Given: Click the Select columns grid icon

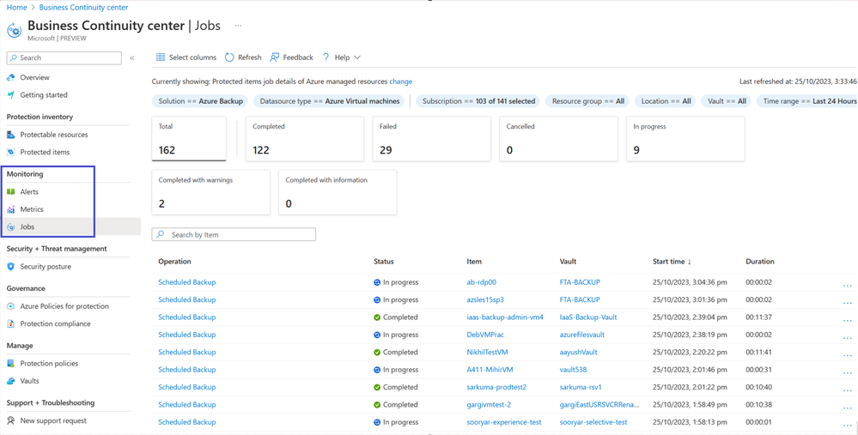Looking at the screenshot, I should coord(161,57).
